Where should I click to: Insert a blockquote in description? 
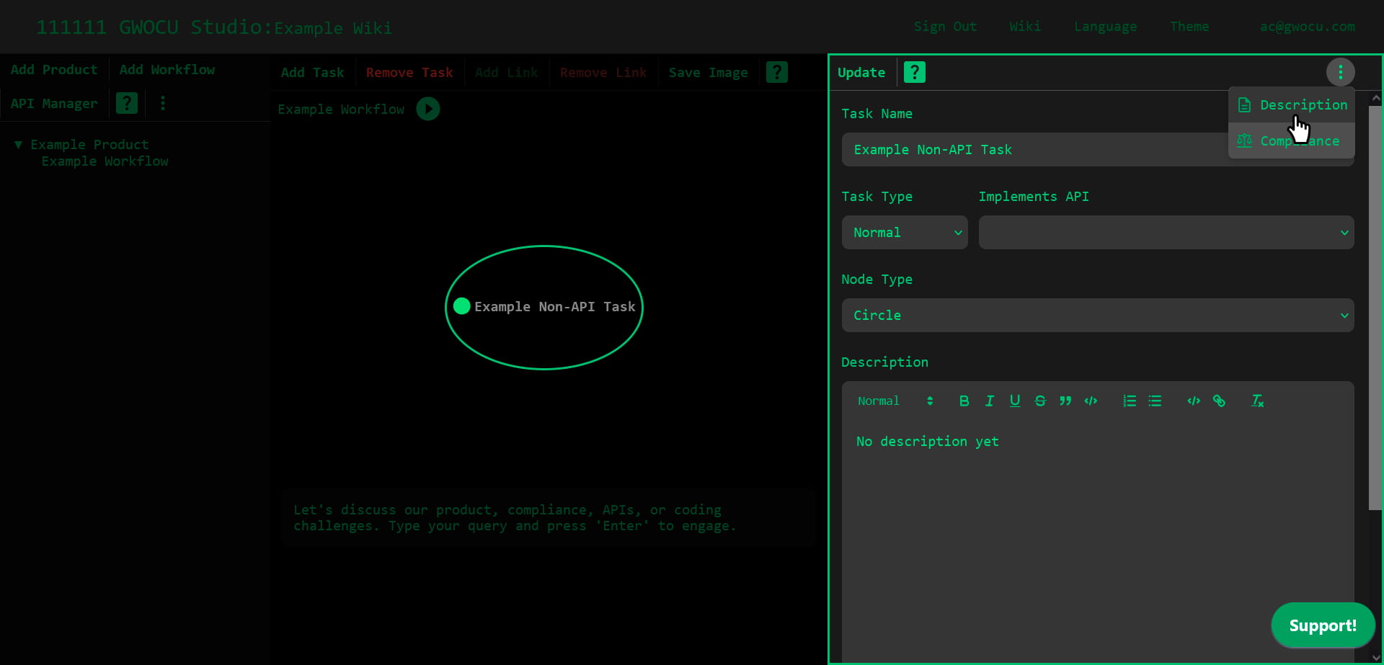(1065, 401)
